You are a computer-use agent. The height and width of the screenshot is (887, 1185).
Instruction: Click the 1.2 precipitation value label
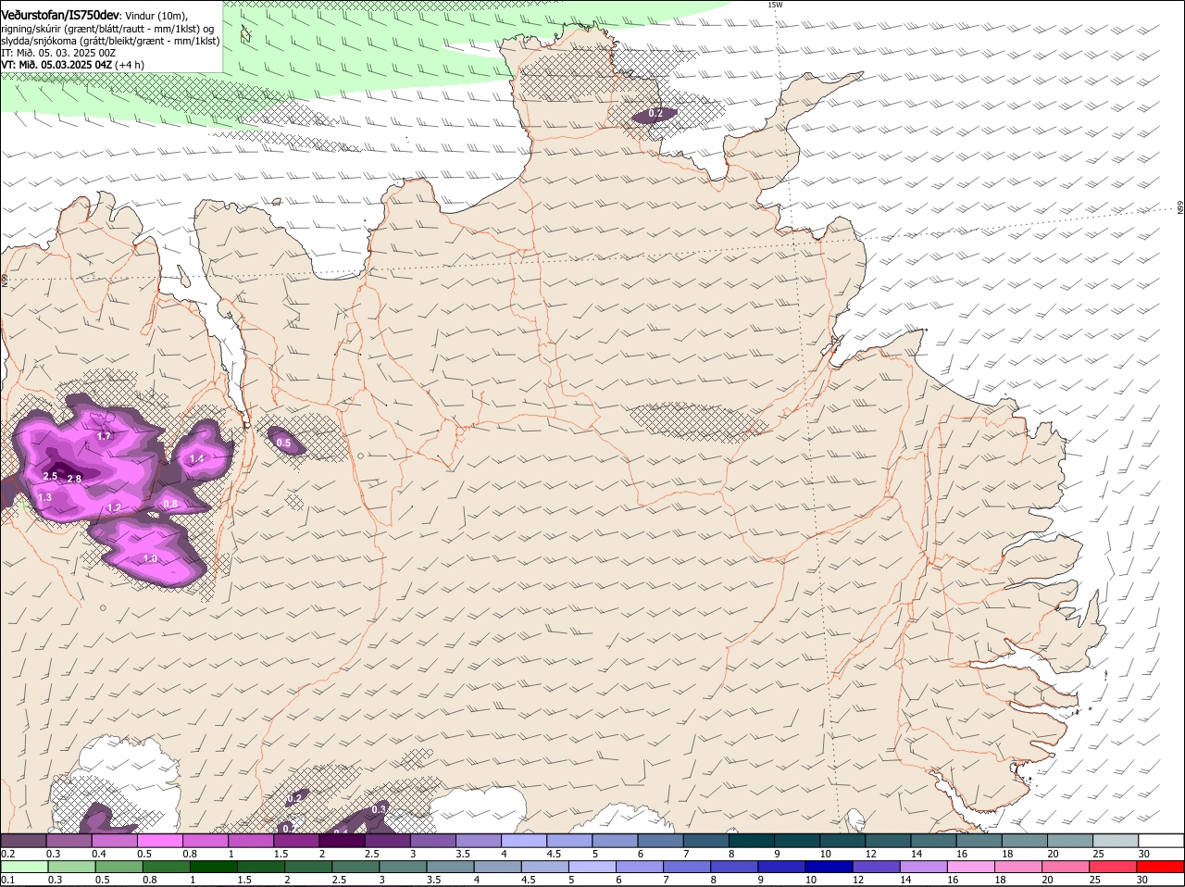click(x=114, y=507)
